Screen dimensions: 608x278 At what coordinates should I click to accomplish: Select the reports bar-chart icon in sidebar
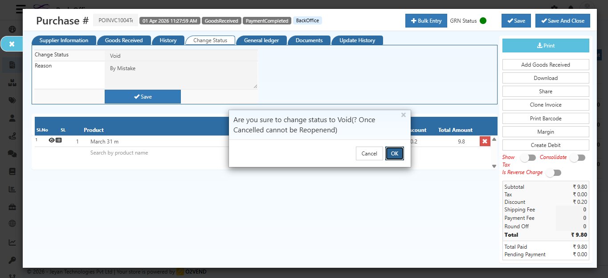coord(12,189)
